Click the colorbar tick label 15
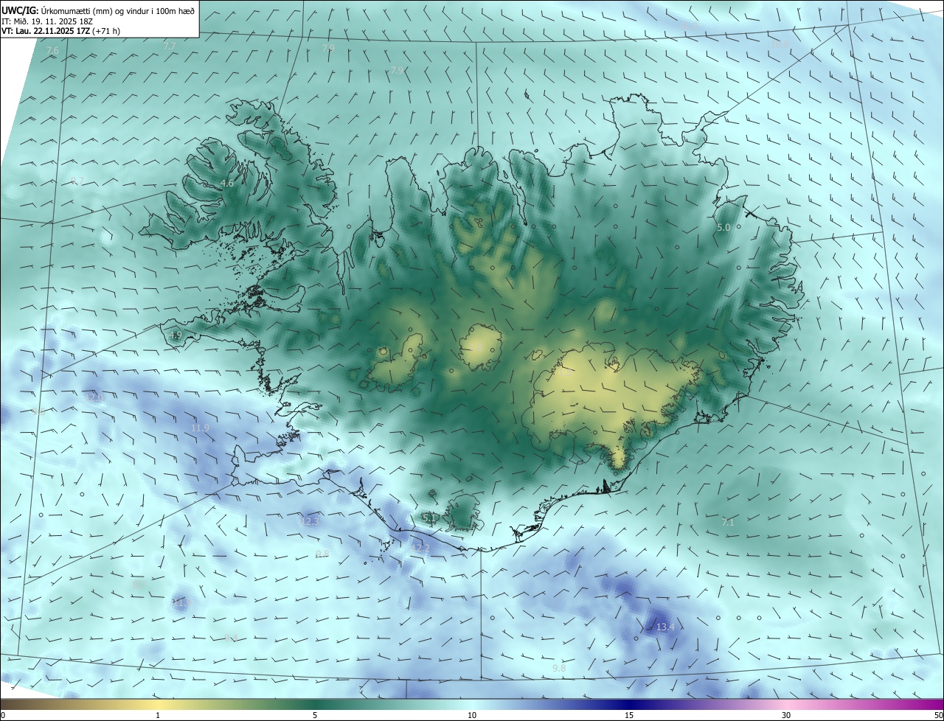The height and width of the screenshot is (721, 944). click(629, 715)
